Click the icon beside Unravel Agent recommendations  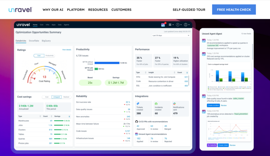coord(137,134)
